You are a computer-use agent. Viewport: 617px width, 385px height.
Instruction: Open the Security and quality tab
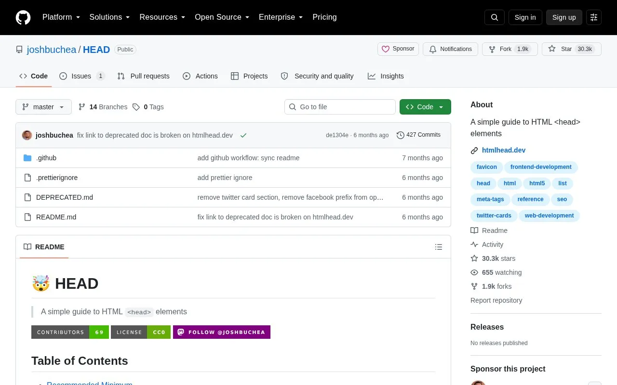[317, 76]
